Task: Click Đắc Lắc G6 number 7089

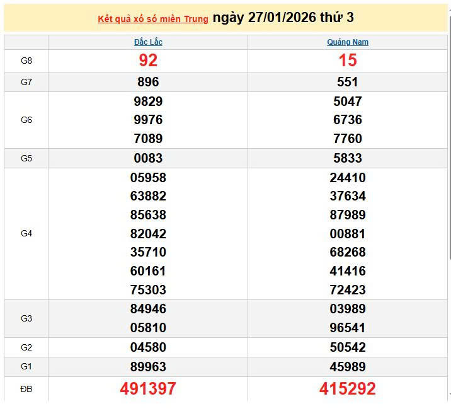Action: pyautogui.click(x=148, y=139)
